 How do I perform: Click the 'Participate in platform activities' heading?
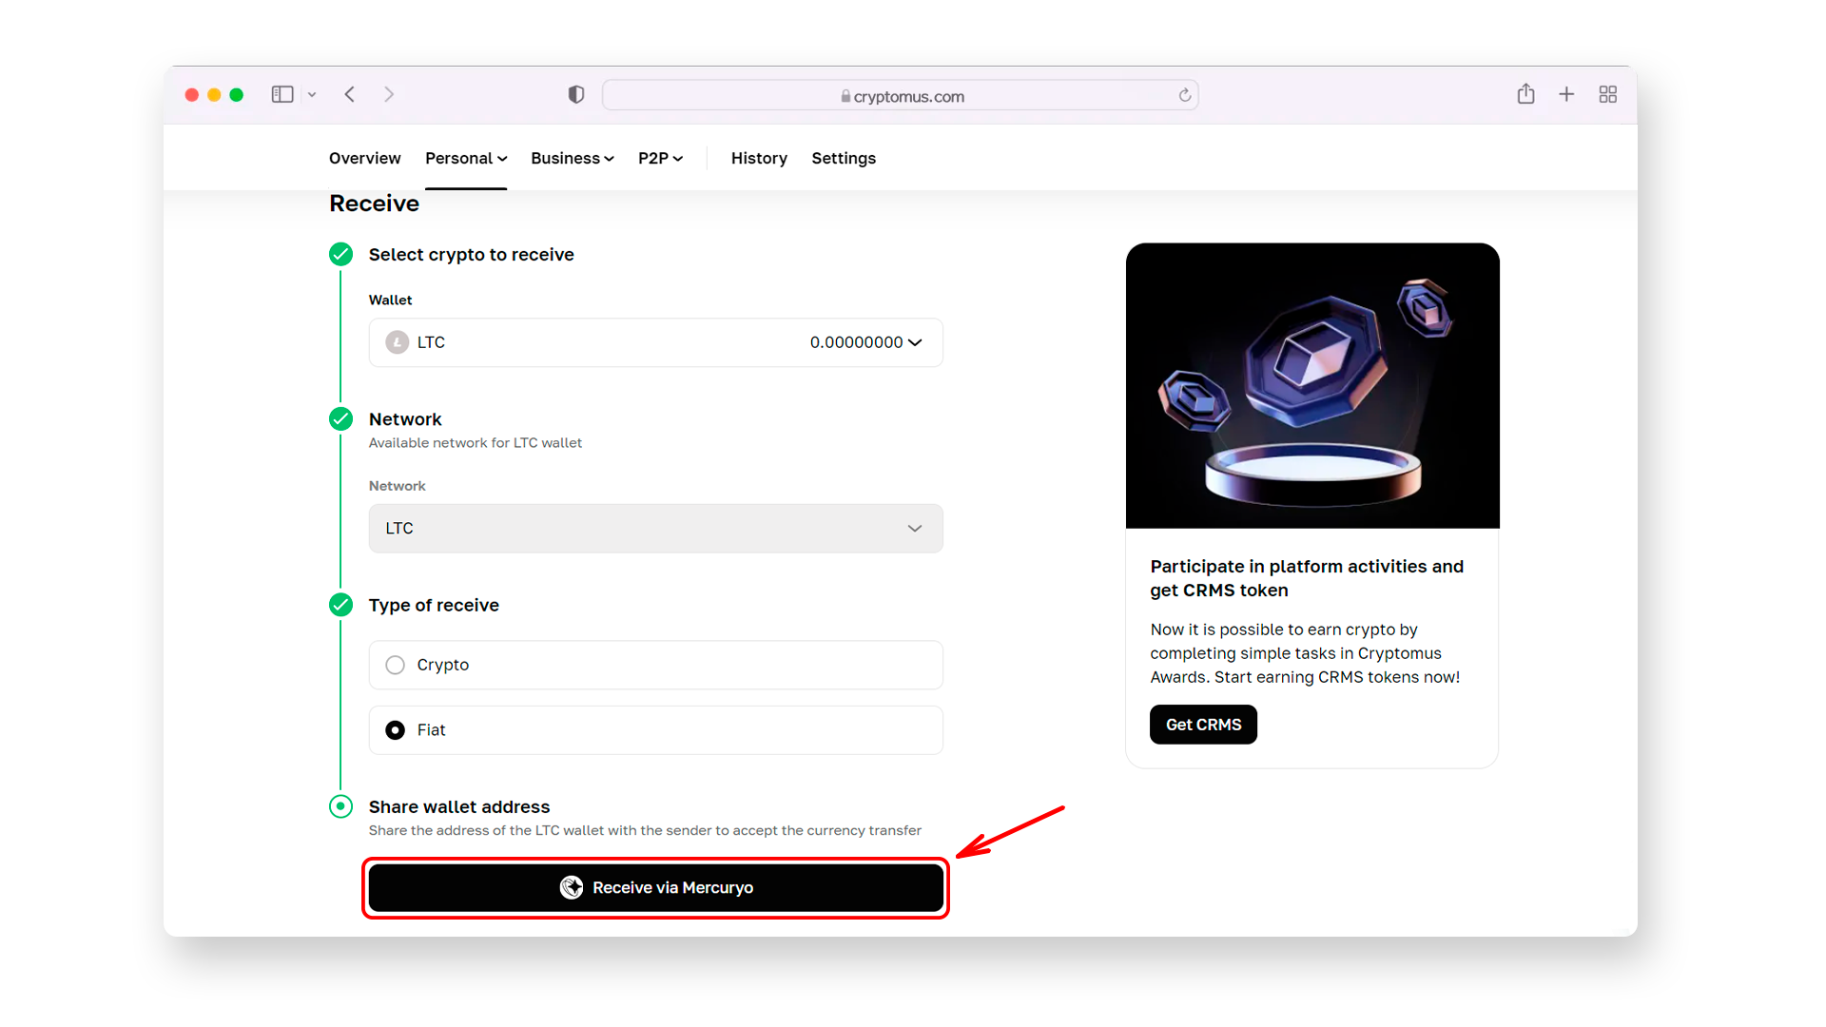pyautogui.click(x=1307, y=578)
